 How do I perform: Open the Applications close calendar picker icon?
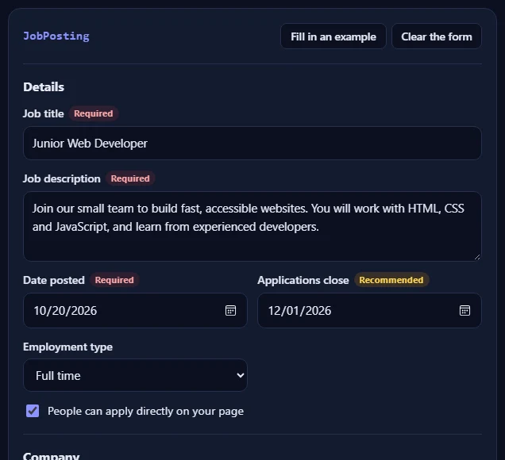pos(465,310)
